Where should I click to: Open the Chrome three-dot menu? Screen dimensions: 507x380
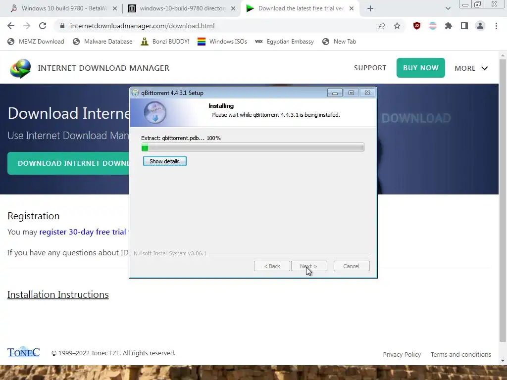pyautogui.click(x=496, y=26)
